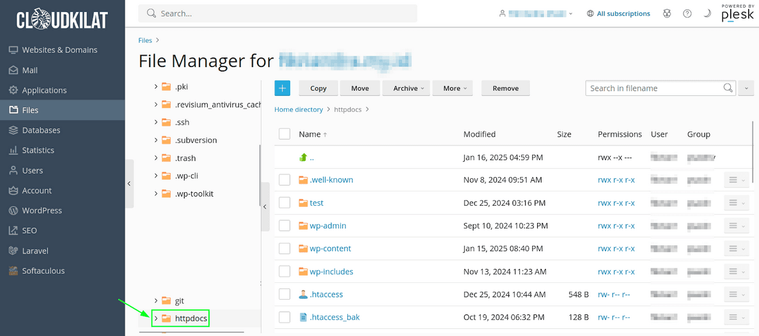
Task: Collapse the main navigation sidebar handle
Action: (129, 184)
